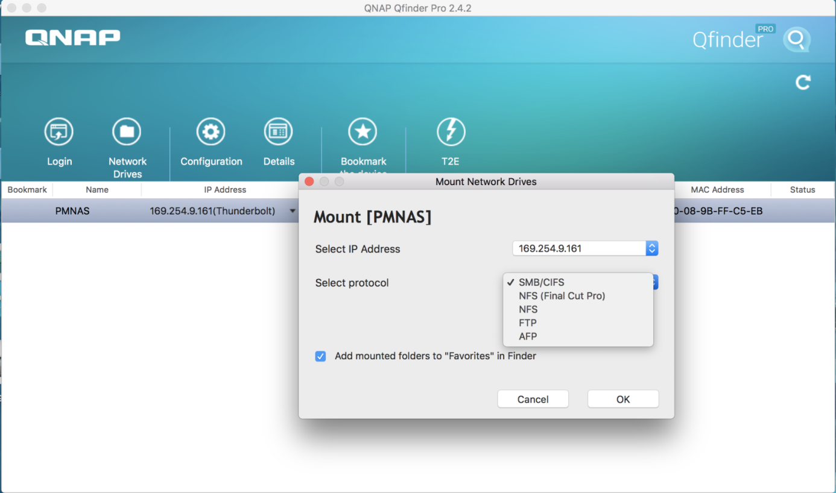The width and height of the screenshot is (836, 493).
Task: Show device Details icon
Action: coord(279,131)
